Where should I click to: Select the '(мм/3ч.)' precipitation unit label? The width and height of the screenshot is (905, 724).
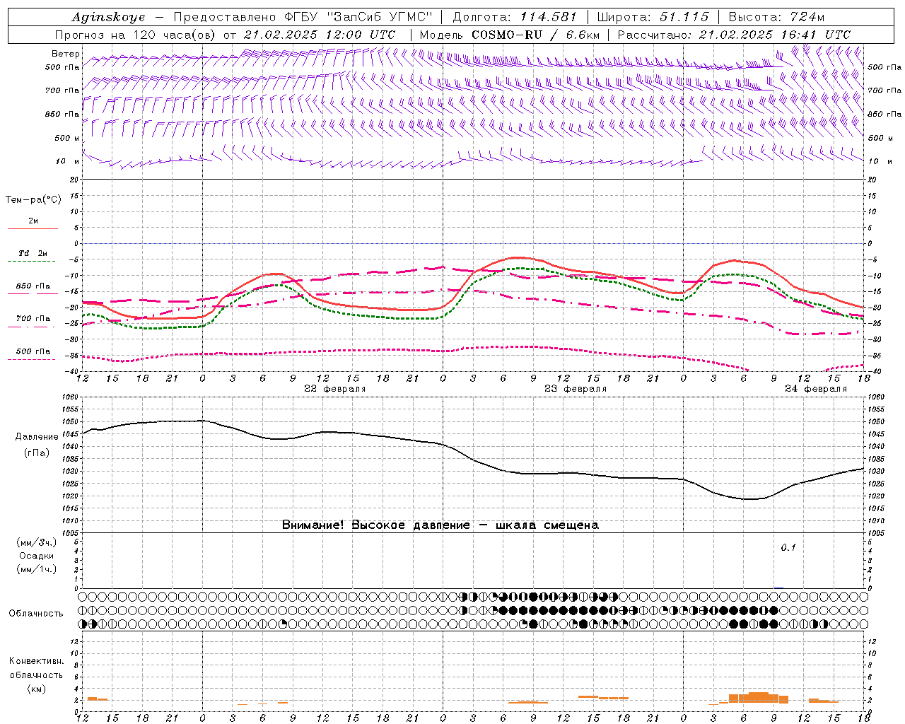pos(36,543)
